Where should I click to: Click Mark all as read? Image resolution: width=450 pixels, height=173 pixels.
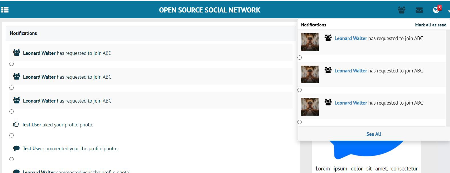point(430,25)
